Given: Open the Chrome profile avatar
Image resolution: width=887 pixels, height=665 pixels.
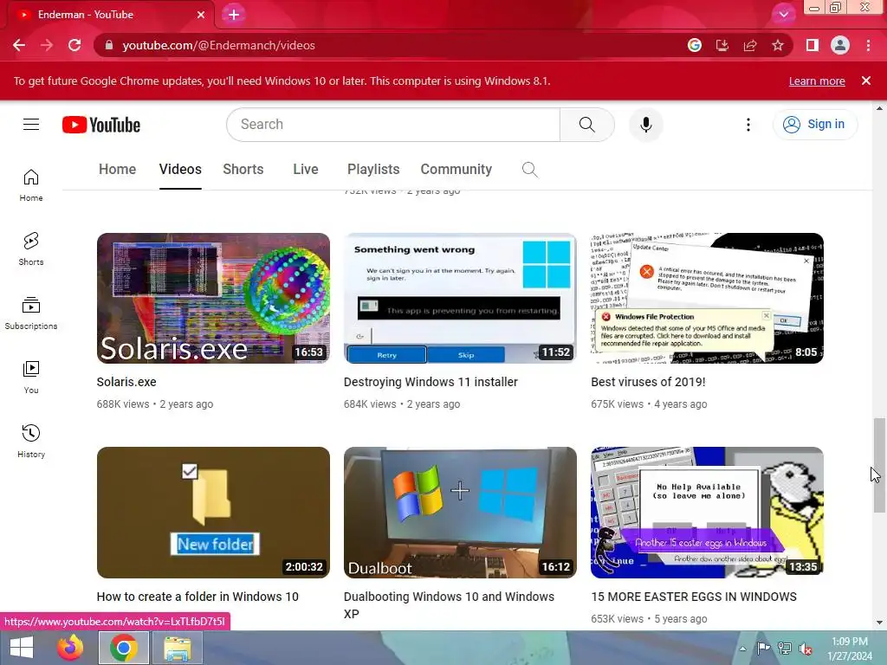Looking at the screenshot, I should coord(840,45).
